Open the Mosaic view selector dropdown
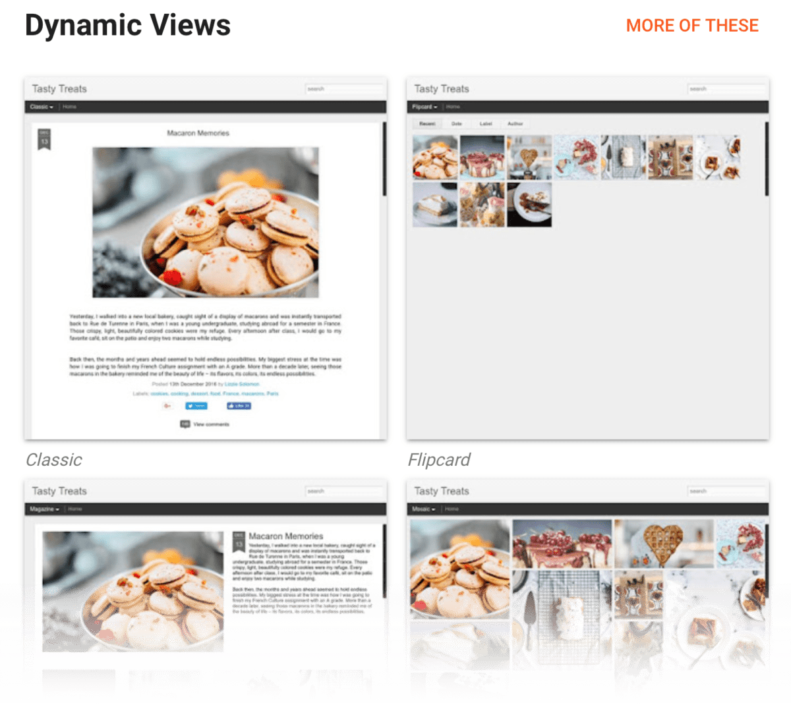The height and width of the screenshot is (709, 791). click(423, 509)
